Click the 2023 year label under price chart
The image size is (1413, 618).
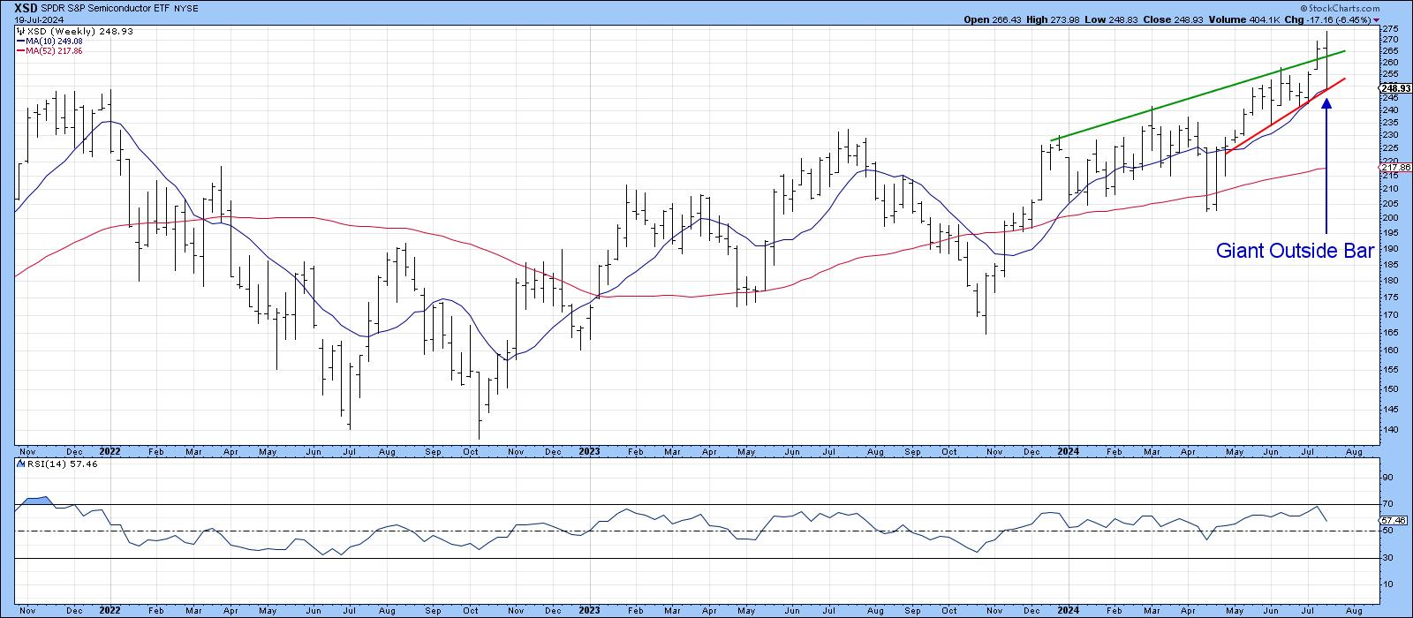(x=589, y=450)
